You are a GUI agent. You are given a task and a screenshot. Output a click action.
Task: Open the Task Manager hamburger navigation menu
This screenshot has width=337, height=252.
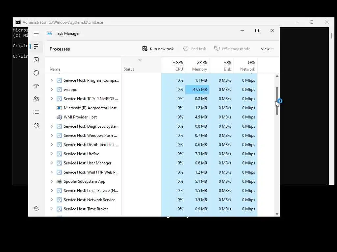click(x=36, y=33)
